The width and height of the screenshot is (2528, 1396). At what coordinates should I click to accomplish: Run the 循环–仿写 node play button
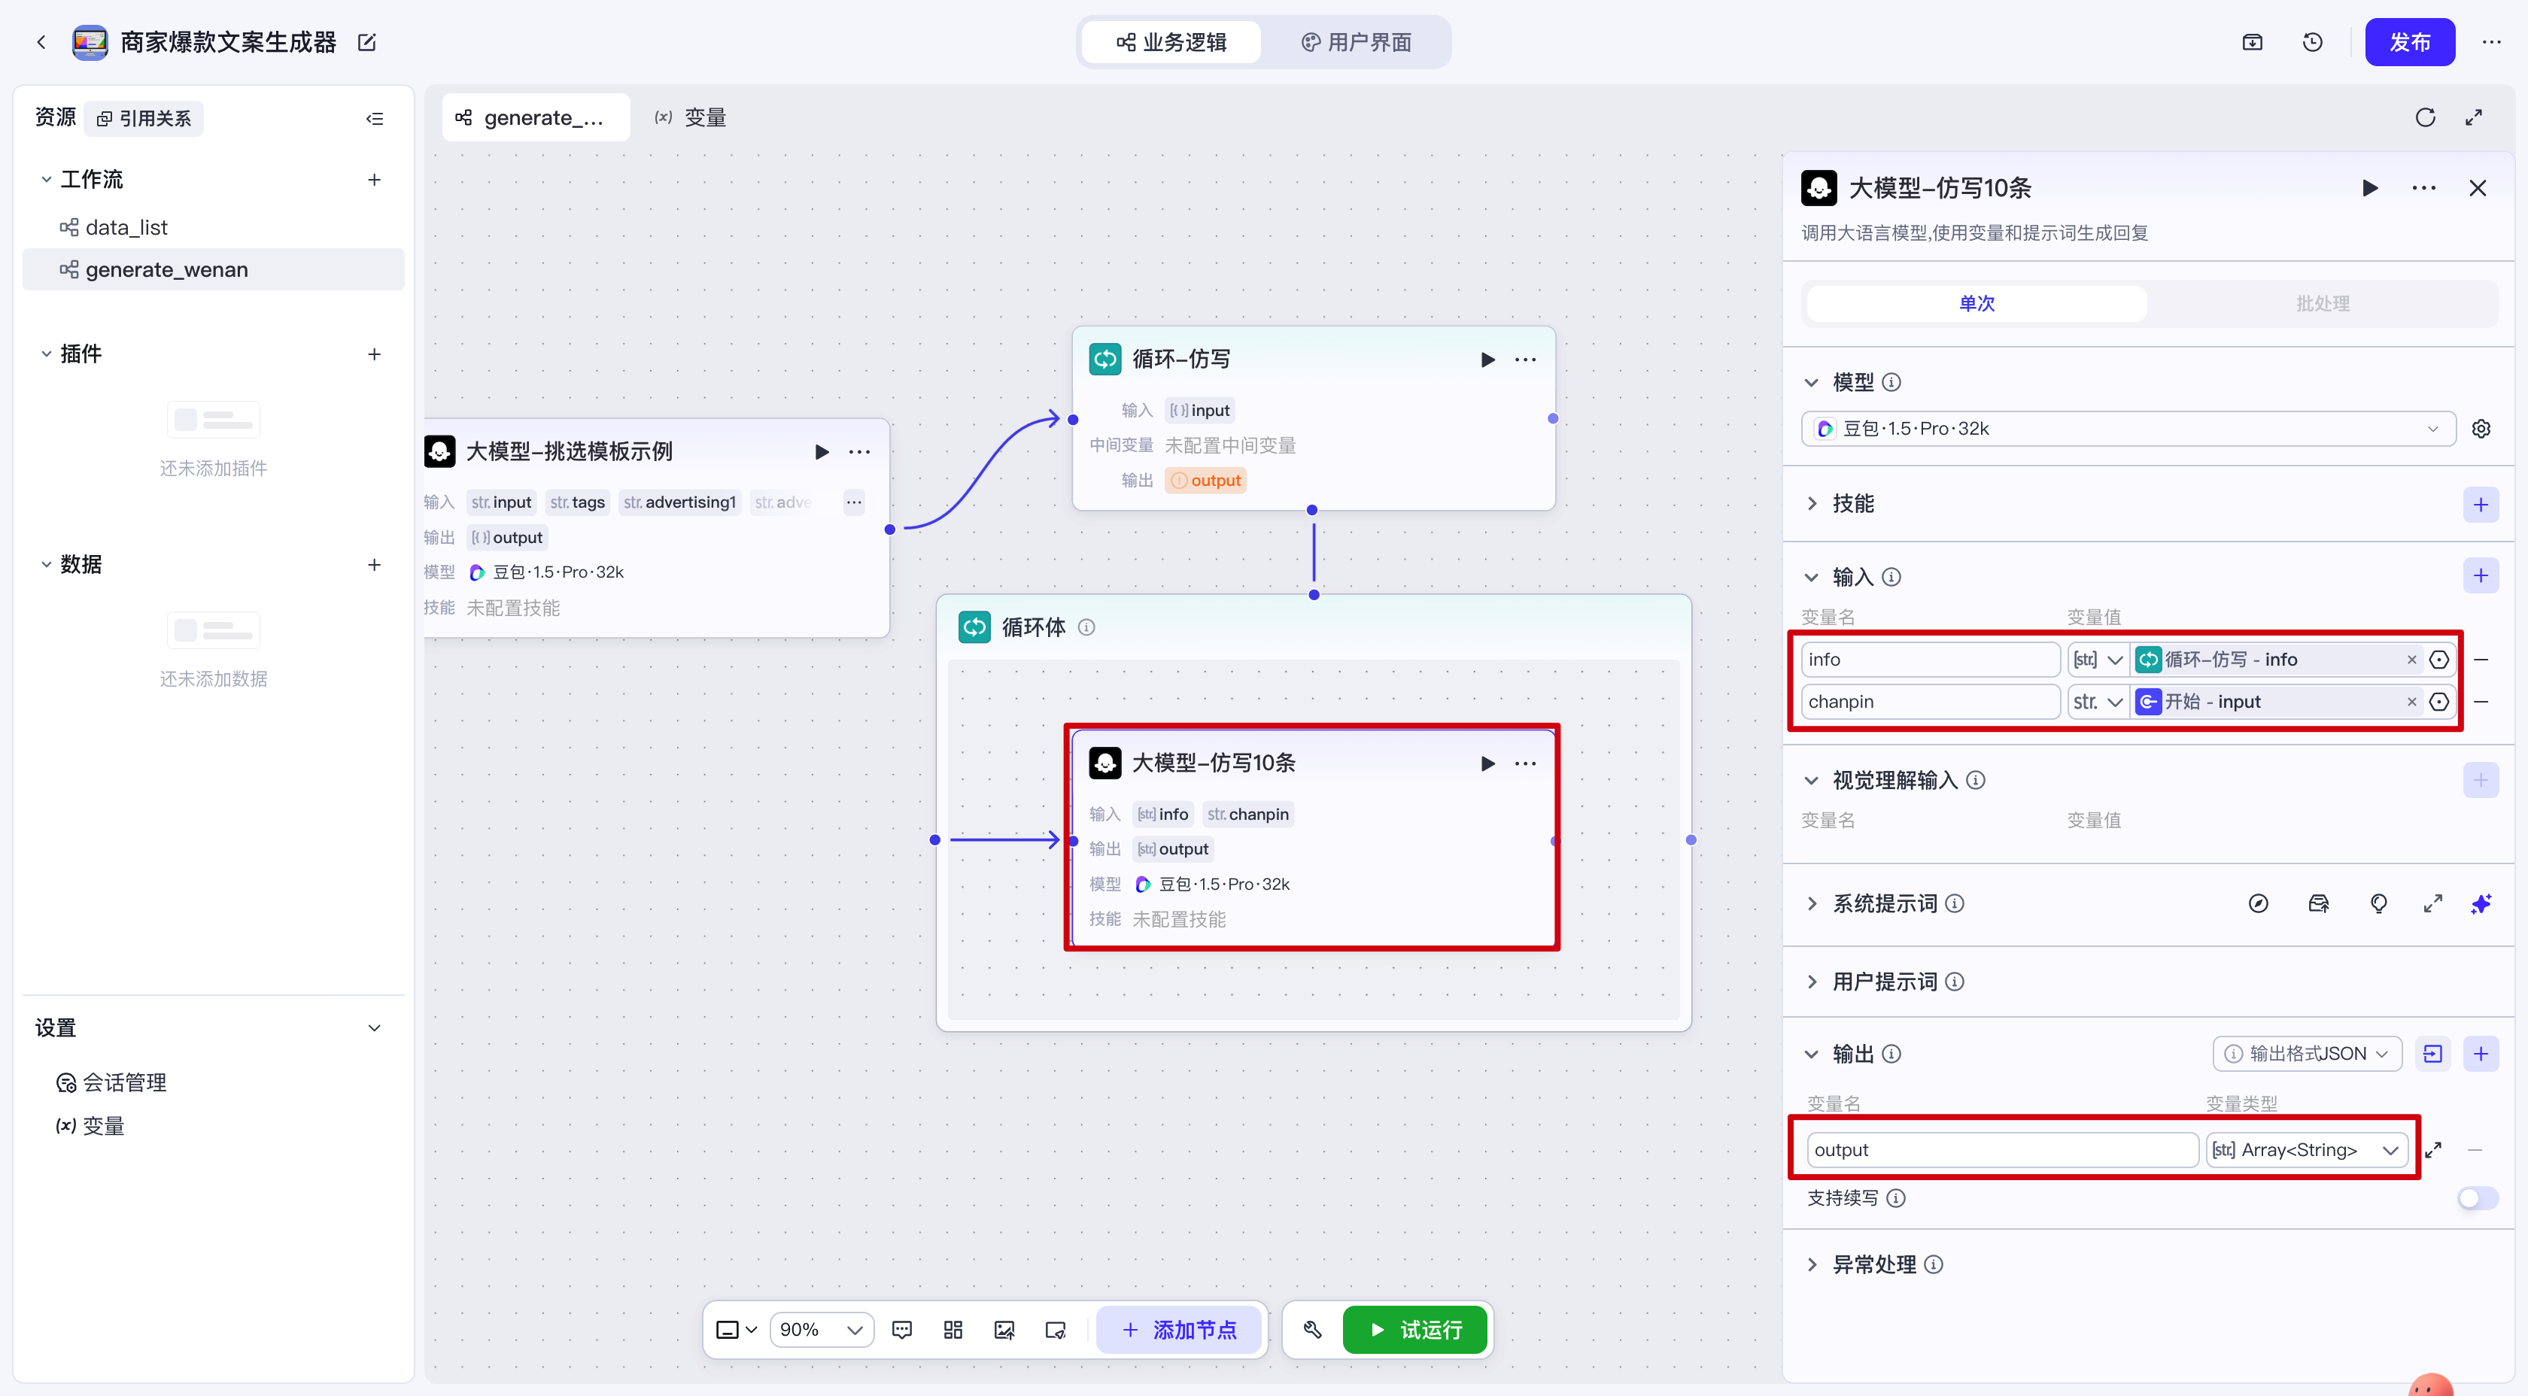tap(1487, 359)
